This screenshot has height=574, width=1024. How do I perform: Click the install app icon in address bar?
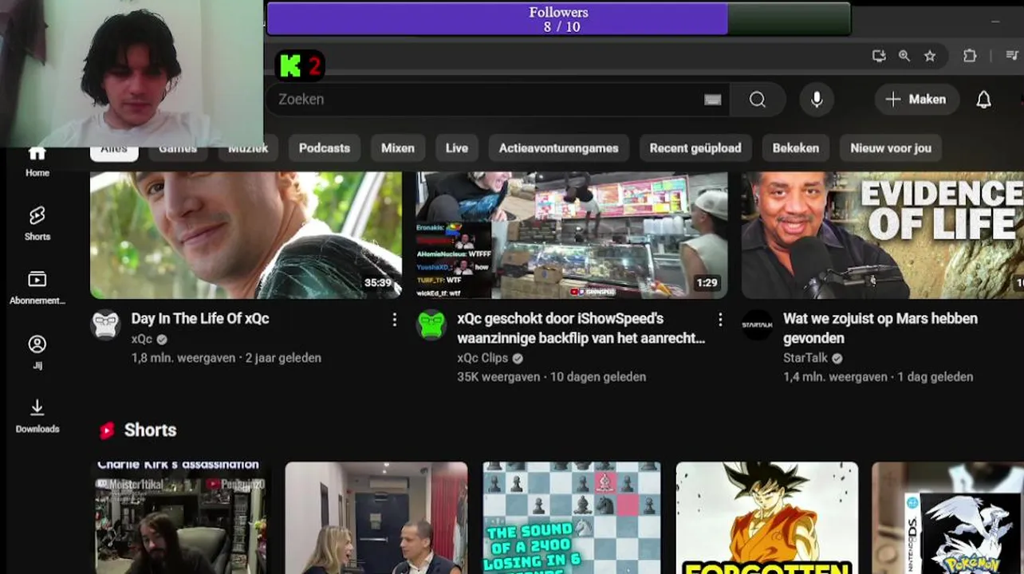(x=879, y=56)
